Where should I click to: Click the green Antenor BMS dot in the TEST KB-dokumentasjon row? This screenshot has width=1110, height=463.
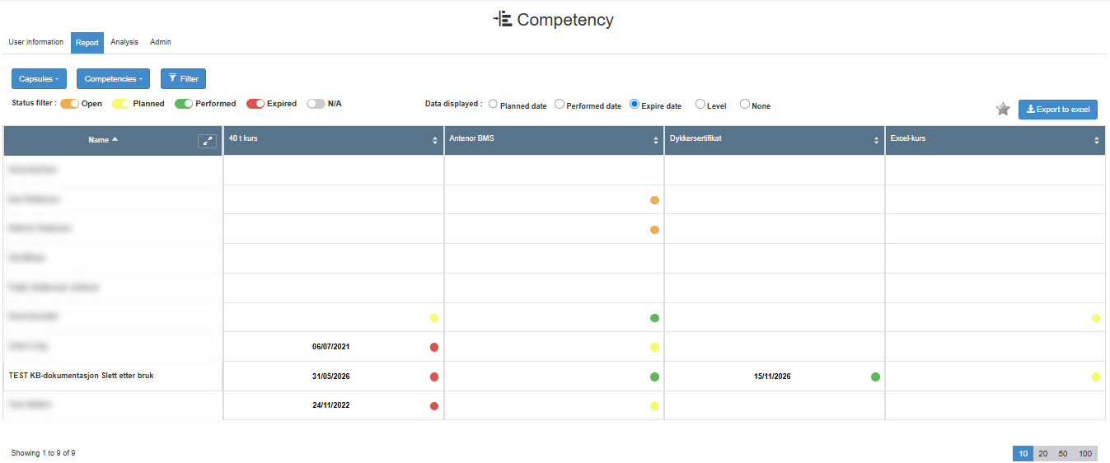point(654,376)
